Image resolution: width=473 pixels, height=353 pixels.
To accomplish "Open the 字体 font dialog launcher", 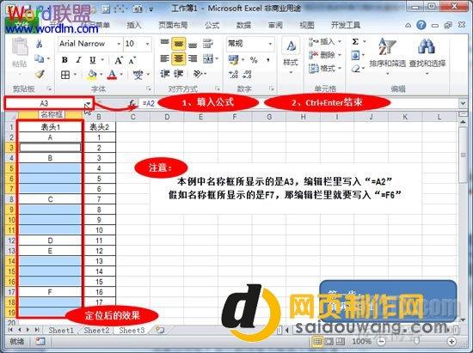I will coord(149,88).
